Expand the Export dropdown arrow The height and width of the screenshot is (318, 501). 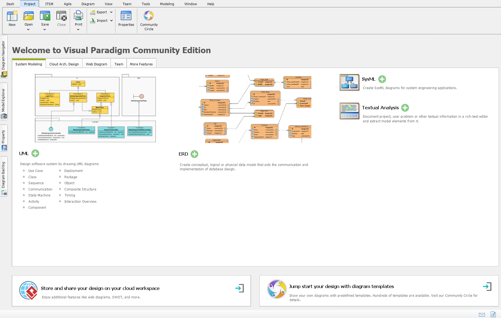[111, 12]
